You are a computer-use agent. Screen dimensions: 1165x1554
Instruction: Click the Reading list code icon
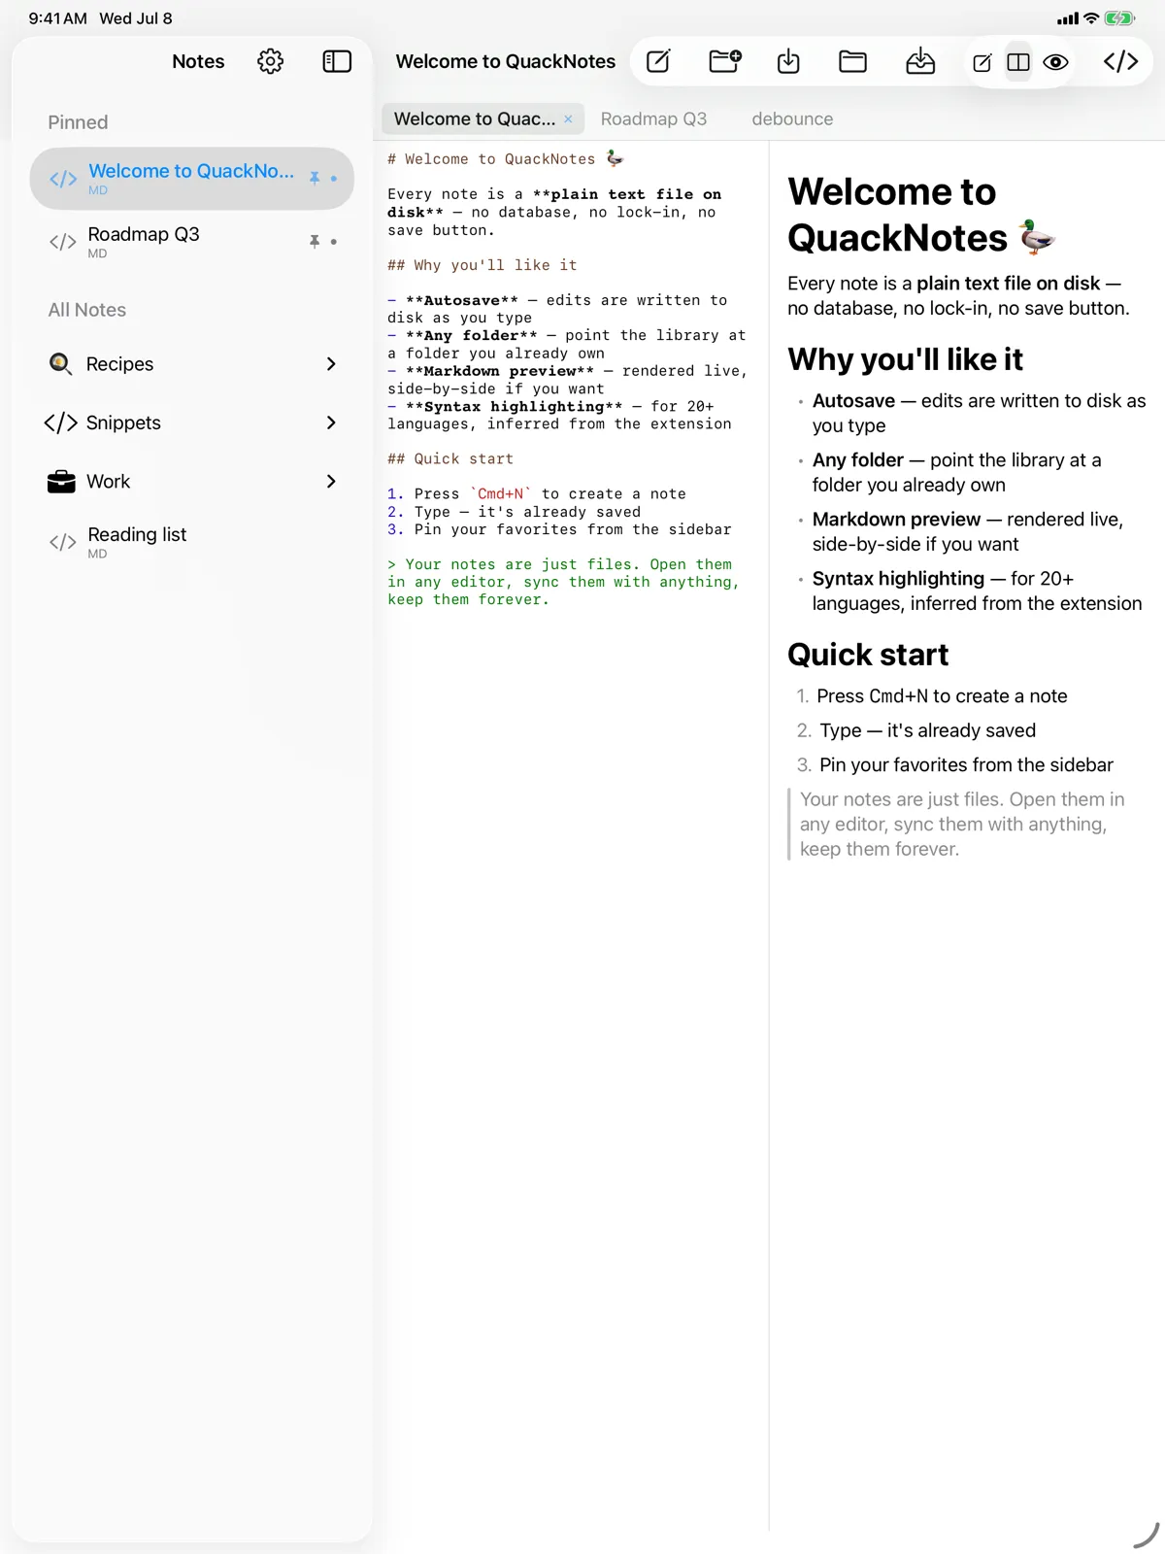point(63,542)
